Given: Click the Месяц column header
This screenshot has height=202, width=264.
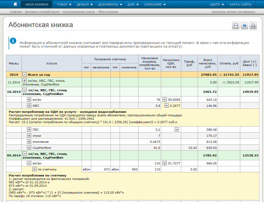Looking at the screenshot, I should pos(14,63).
